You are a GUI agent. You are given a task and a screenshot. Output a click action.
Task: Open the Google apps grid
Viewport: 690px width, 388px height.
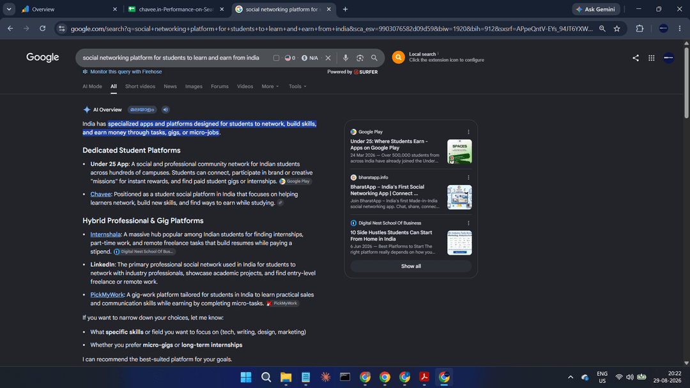point(651,57)
